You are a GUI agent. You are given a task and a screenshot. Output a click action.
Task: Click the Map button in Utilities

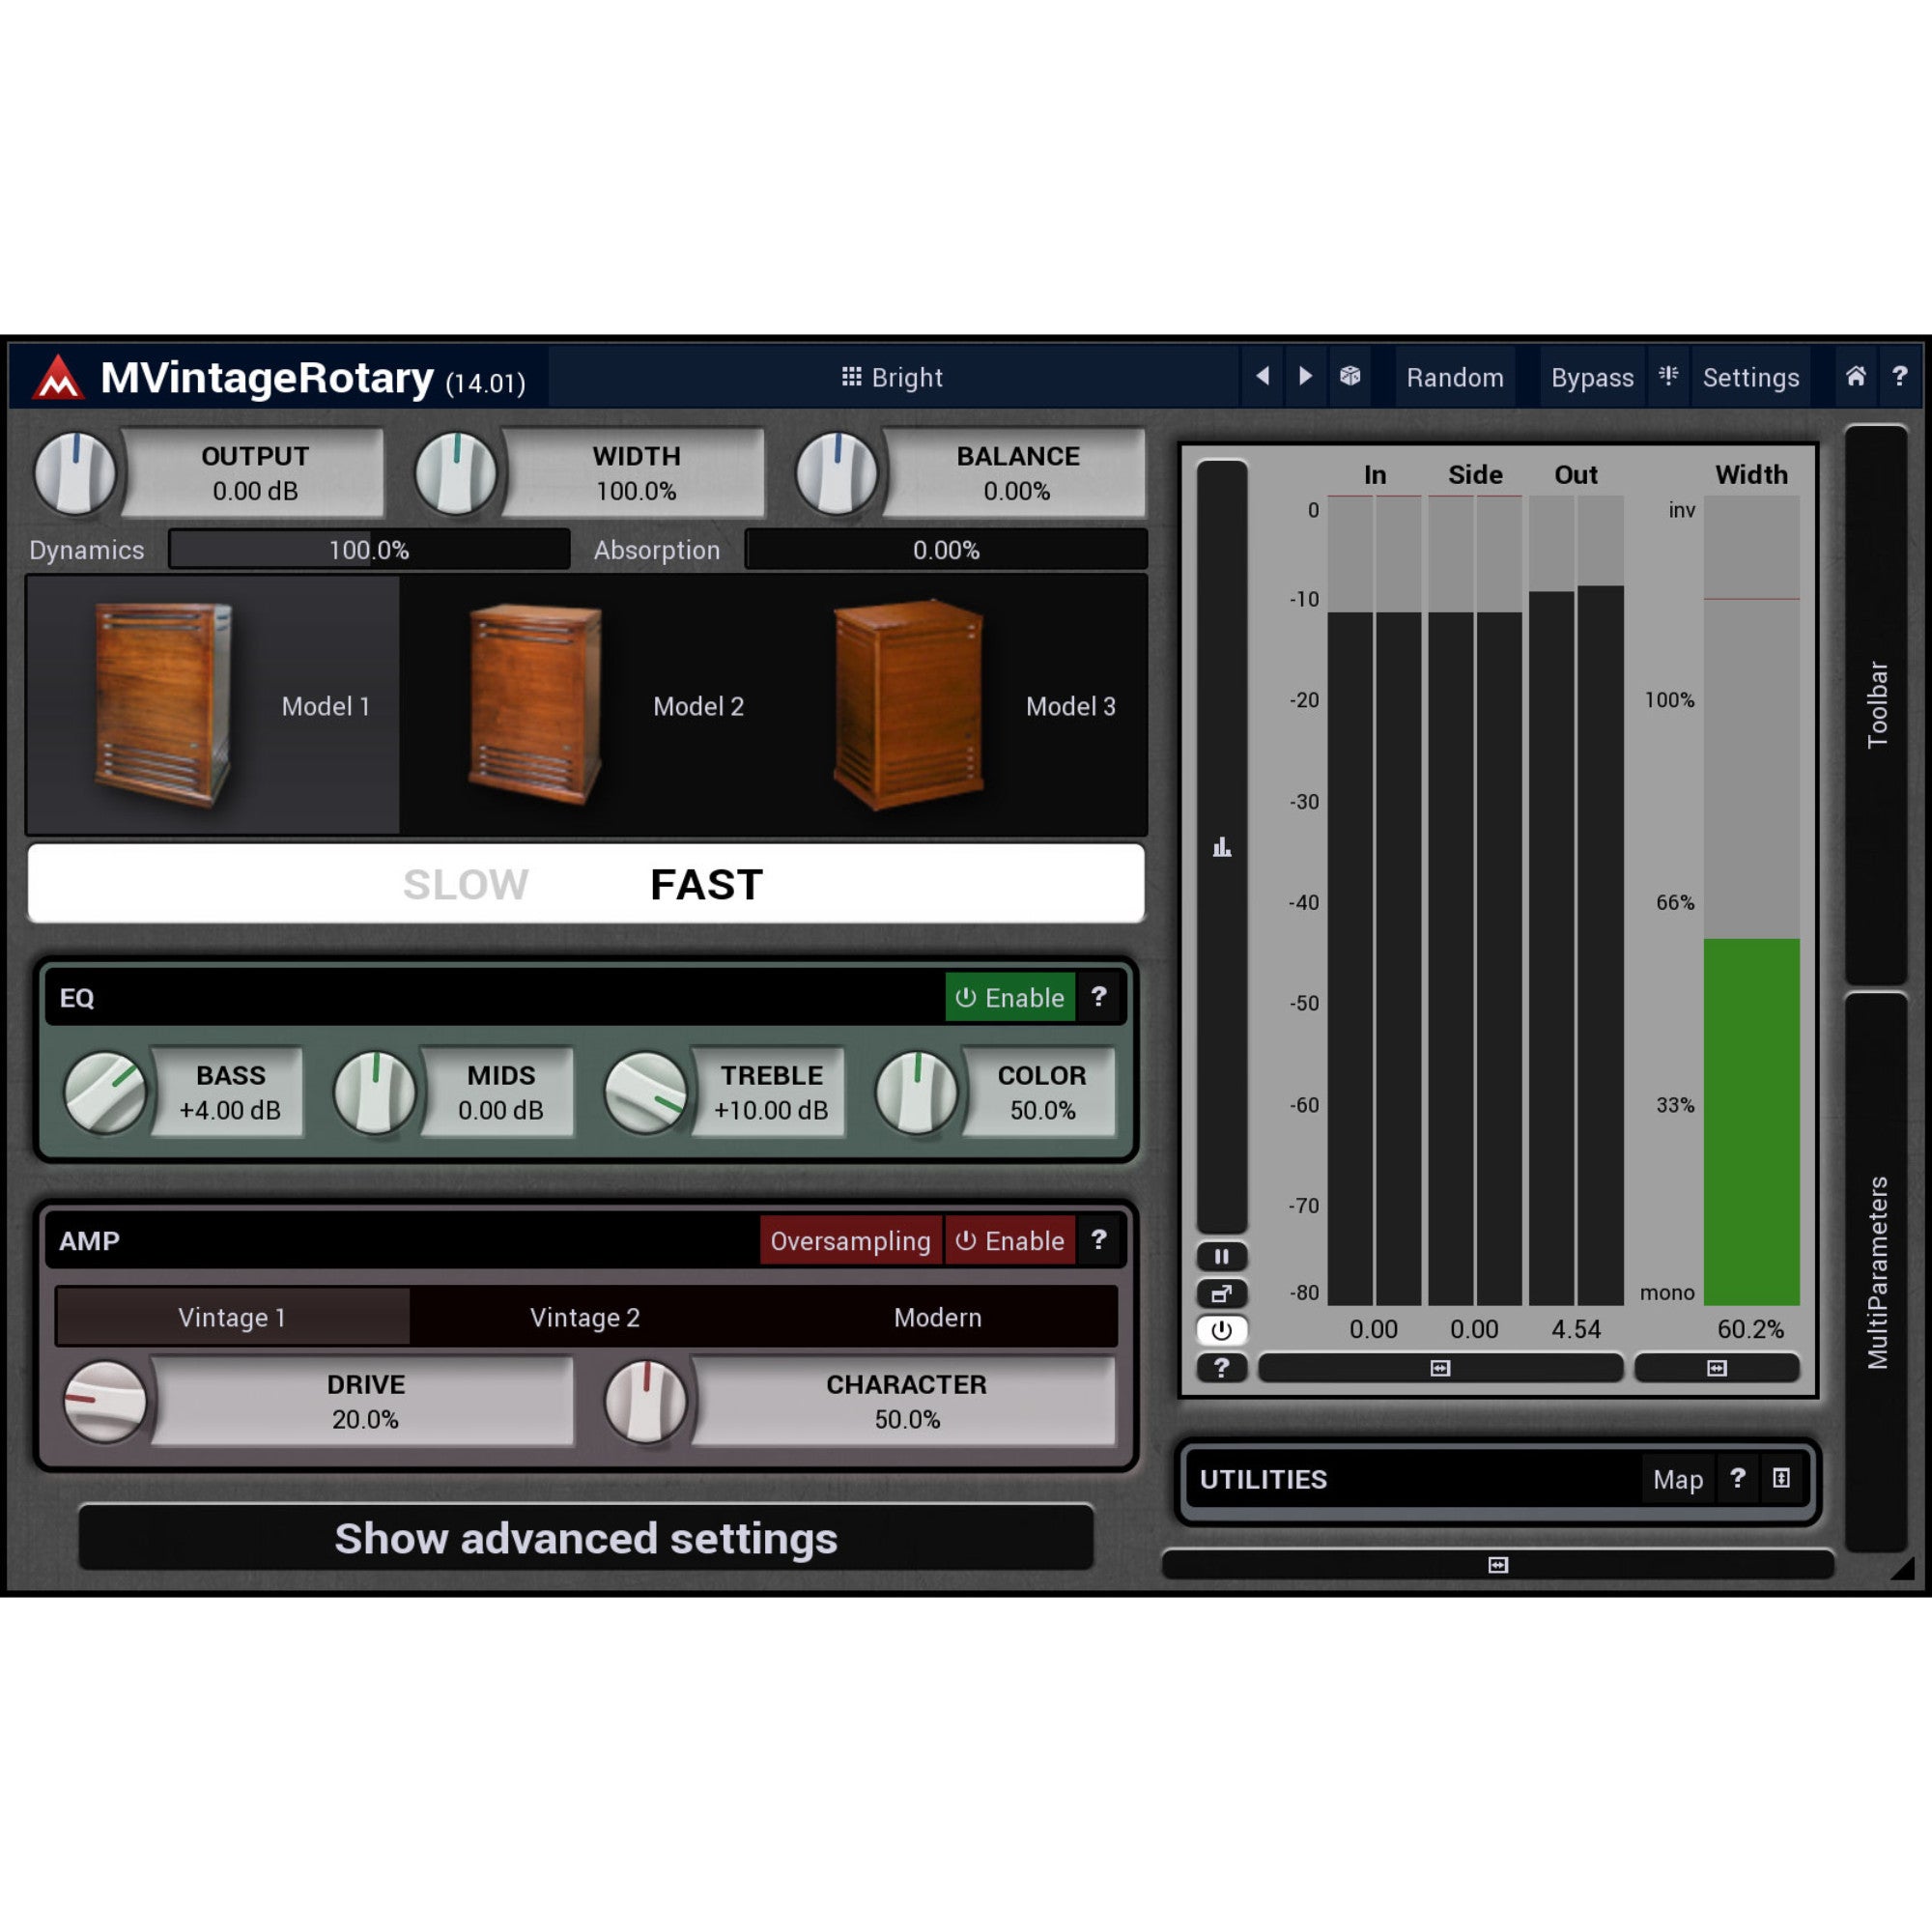tap(1678, 1479)
